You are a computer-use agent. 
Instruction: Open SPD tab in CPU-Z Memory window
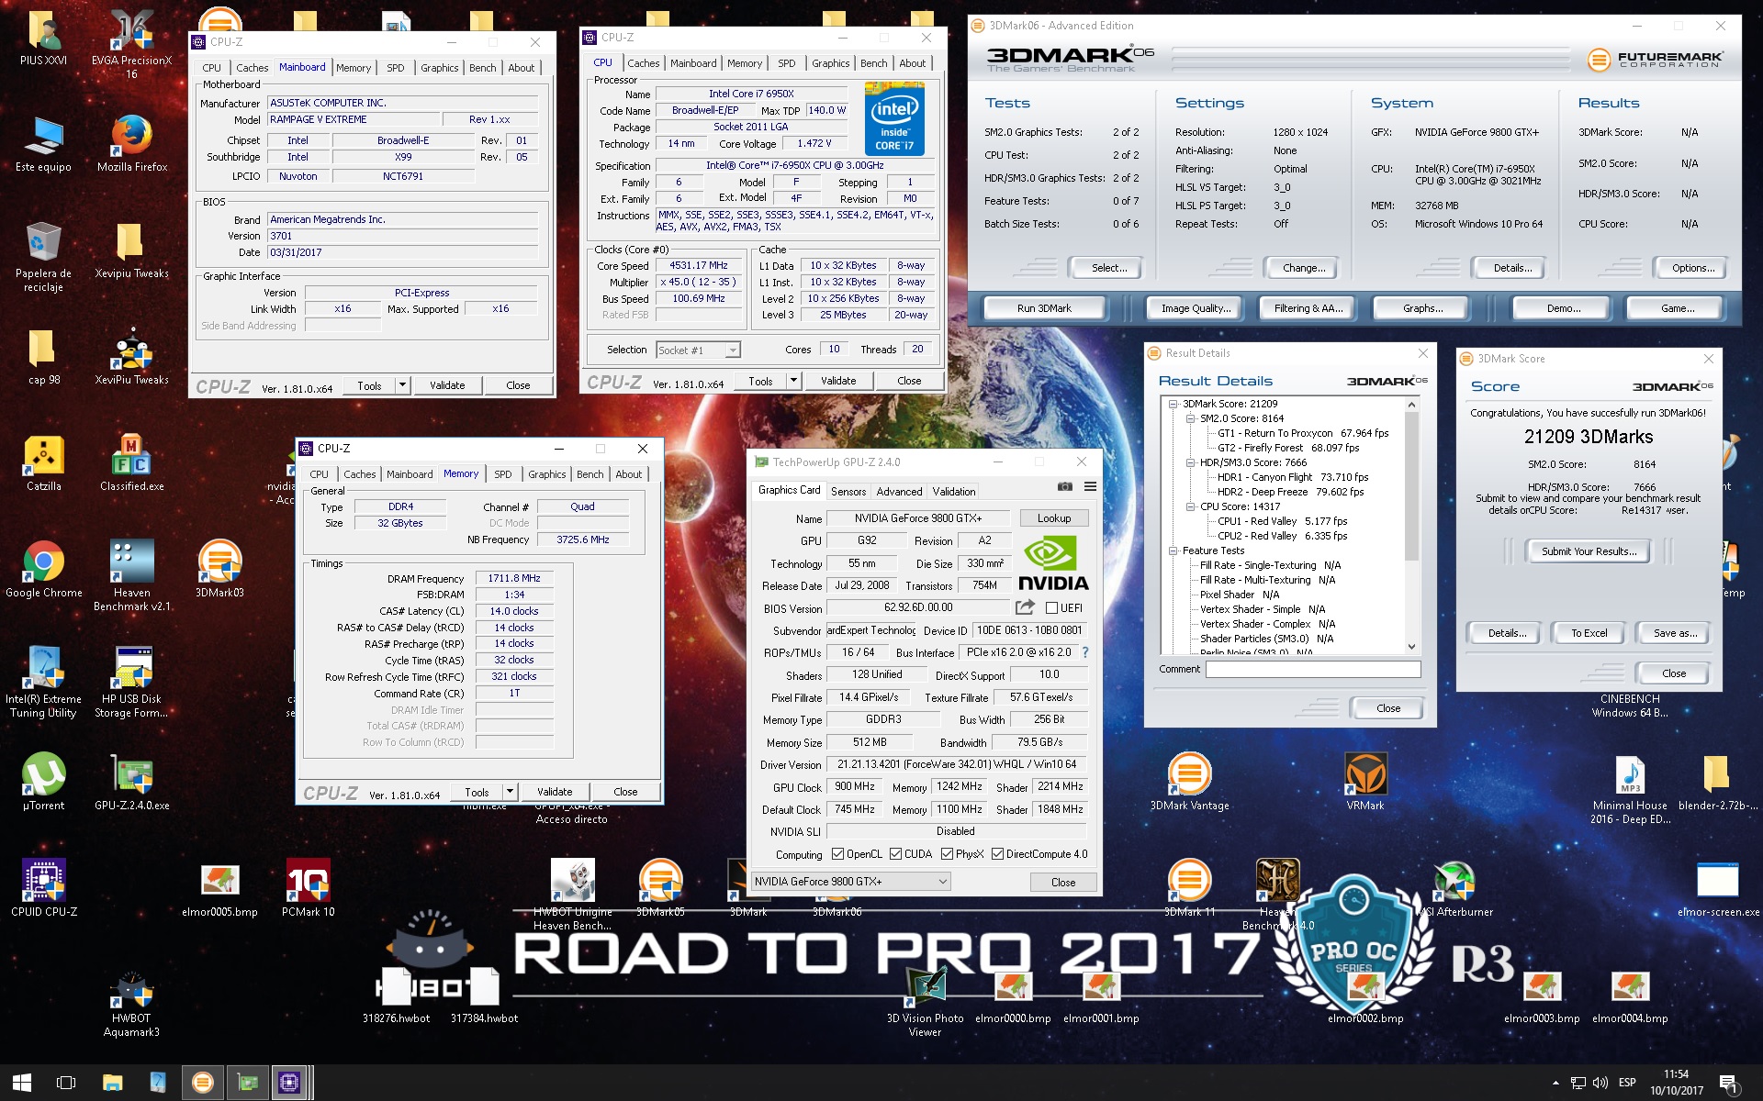click(503, 474)
